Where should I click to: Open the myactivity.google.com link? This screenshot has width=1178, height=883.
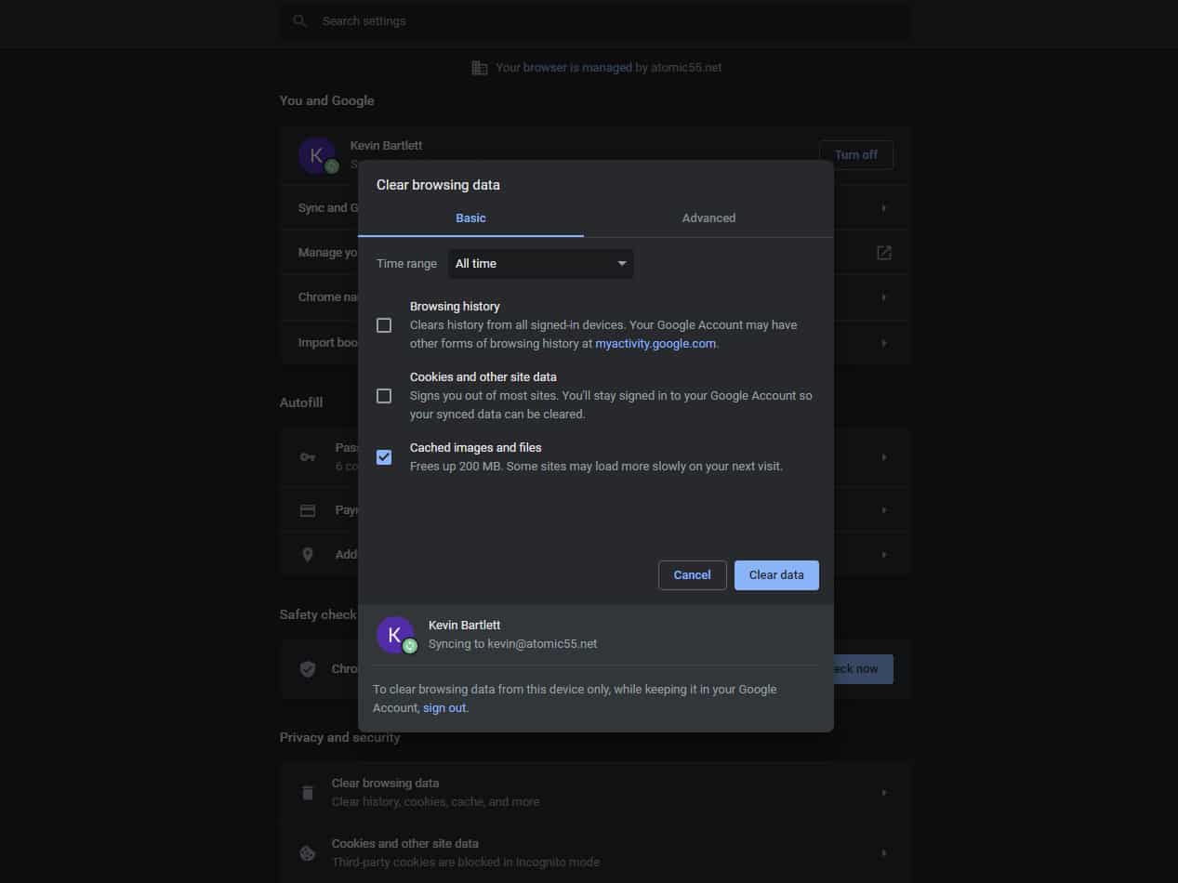coord(655,344)
